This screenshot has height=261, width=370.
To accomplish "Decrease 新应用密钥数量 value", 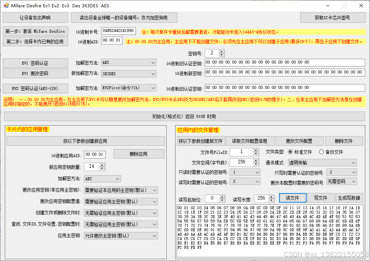I will click(102, 168).
